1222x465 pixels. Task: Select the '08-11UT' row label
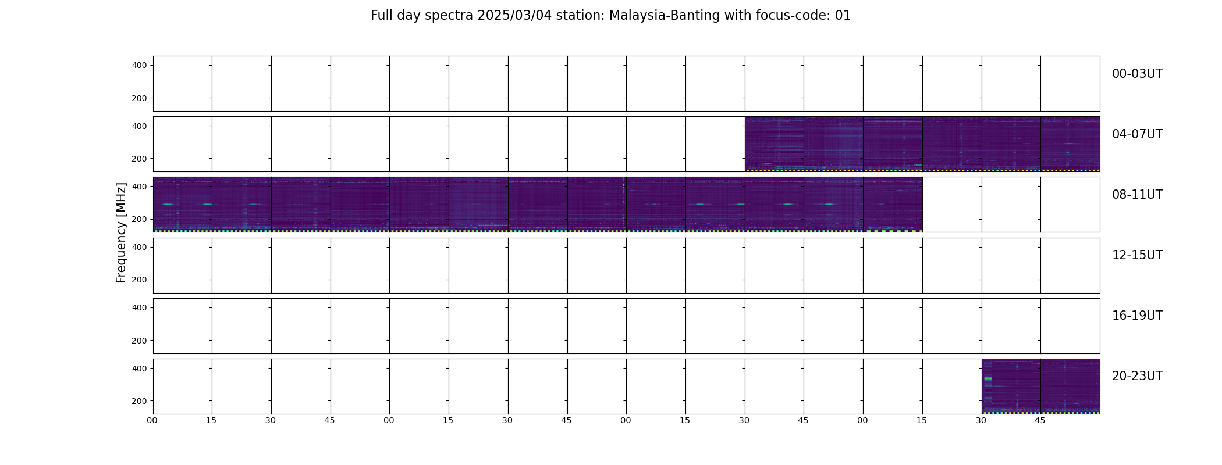pyautogui.click(x=1137, y=195)
